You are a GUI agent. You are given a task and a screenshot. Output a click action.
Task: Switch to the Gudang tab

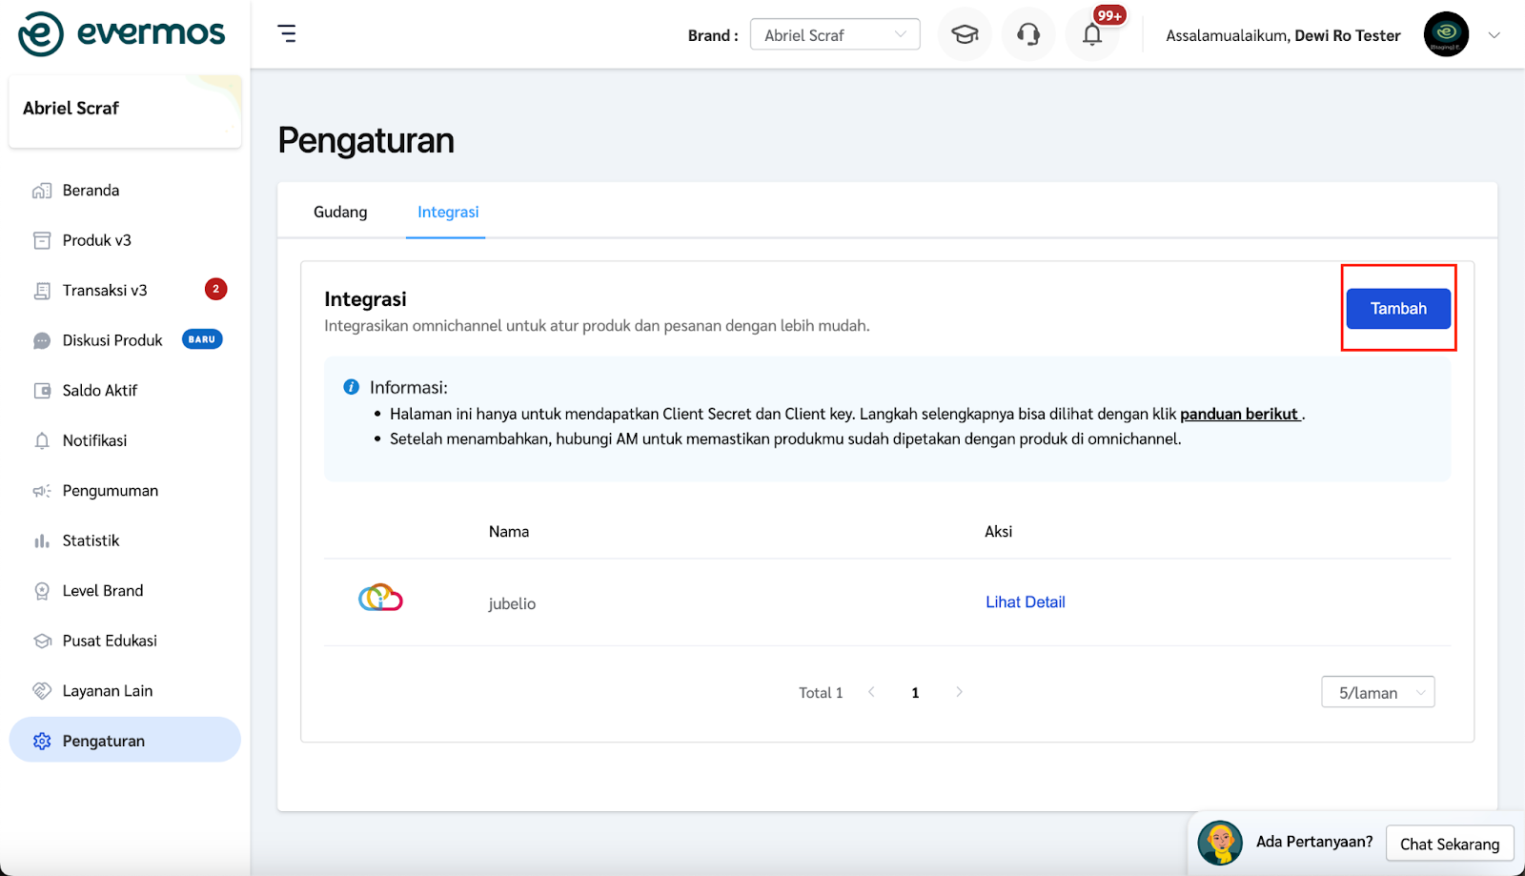click(339, 212)
